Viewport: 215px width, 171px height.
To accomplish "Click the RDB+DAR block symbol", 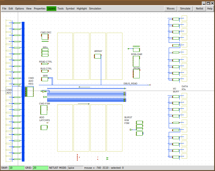I will (x=136, y=61).
